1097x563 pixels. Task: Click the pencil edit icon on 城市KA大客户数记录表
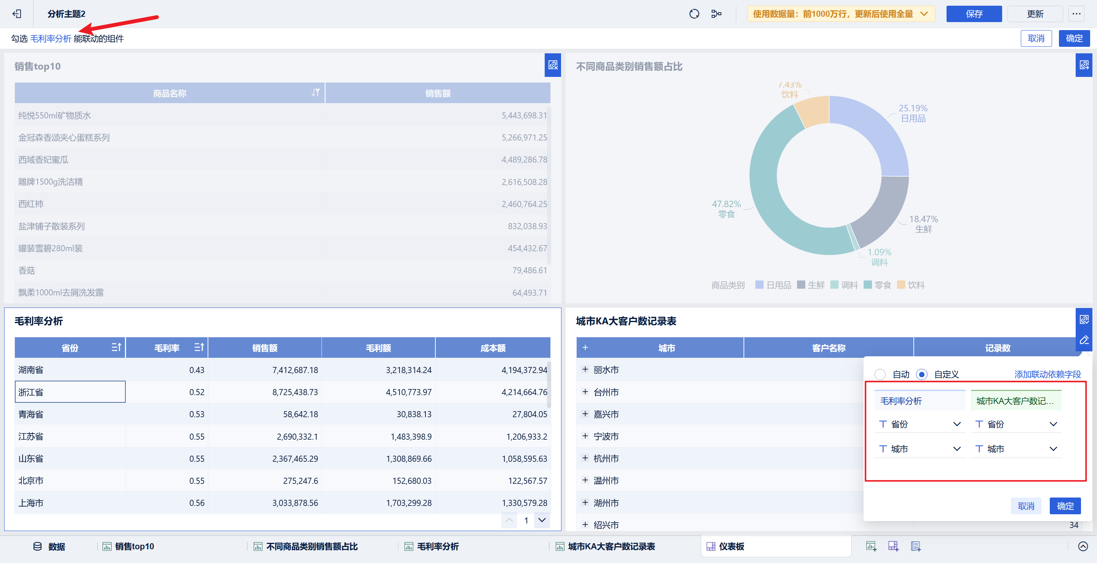click(x=1084, y=340)
